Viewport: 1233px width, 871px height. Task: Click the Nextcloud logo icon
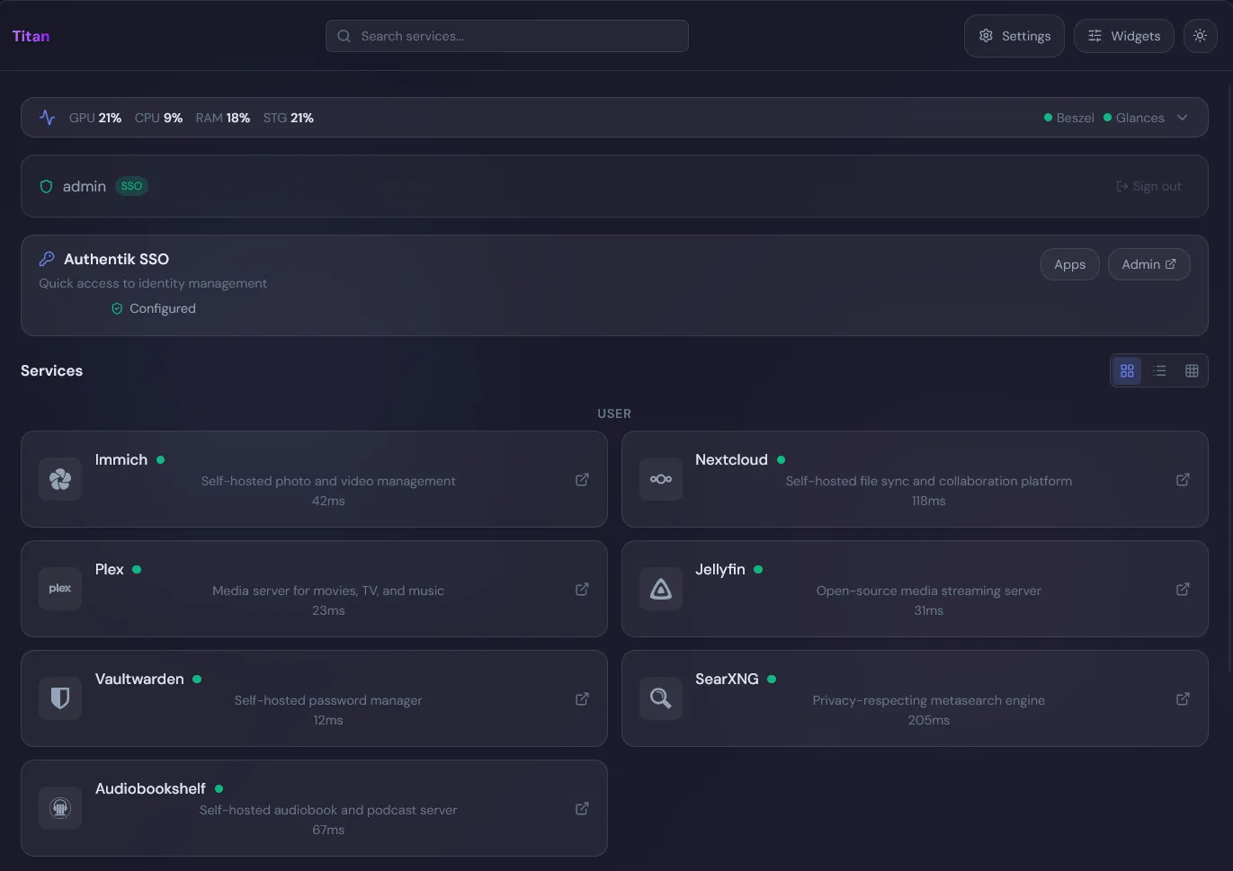point(661,479)
